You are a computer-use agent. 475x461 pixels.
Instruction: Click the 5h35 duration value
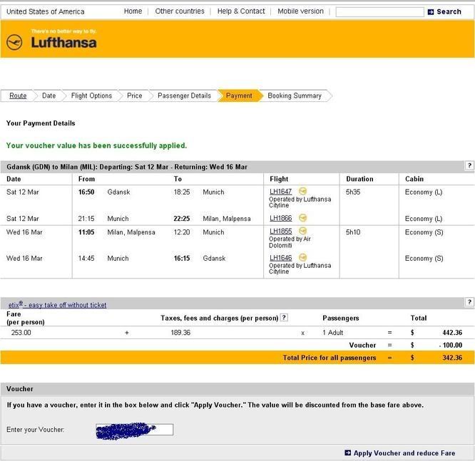(353, 192)
